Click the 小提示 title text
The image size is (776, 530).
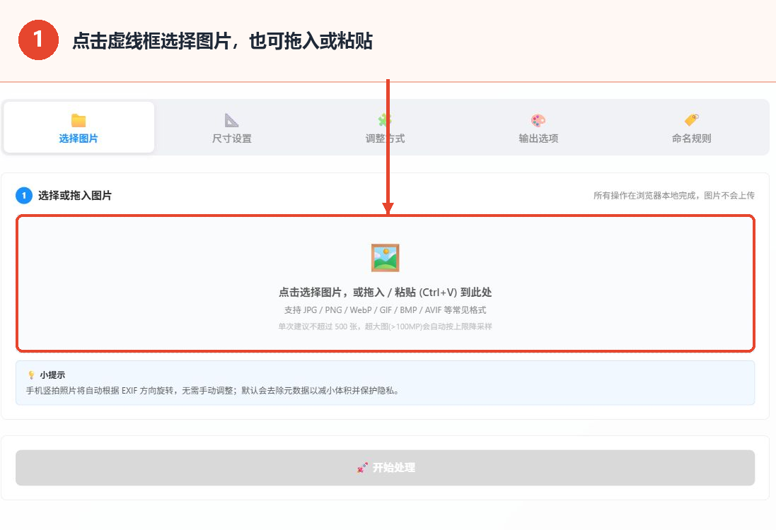click(x=52, y=375)
